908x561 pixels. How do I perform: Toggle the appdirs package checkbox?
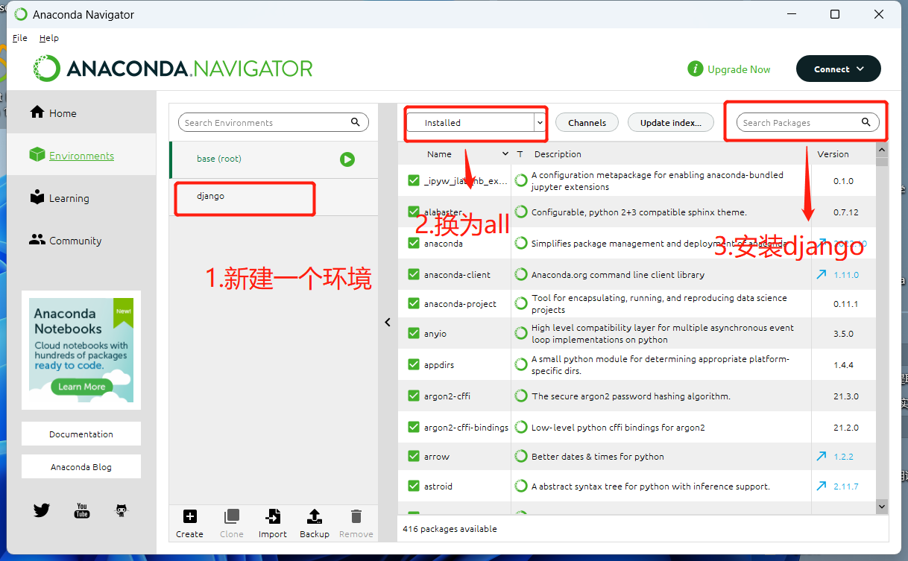tap(414, 364)
